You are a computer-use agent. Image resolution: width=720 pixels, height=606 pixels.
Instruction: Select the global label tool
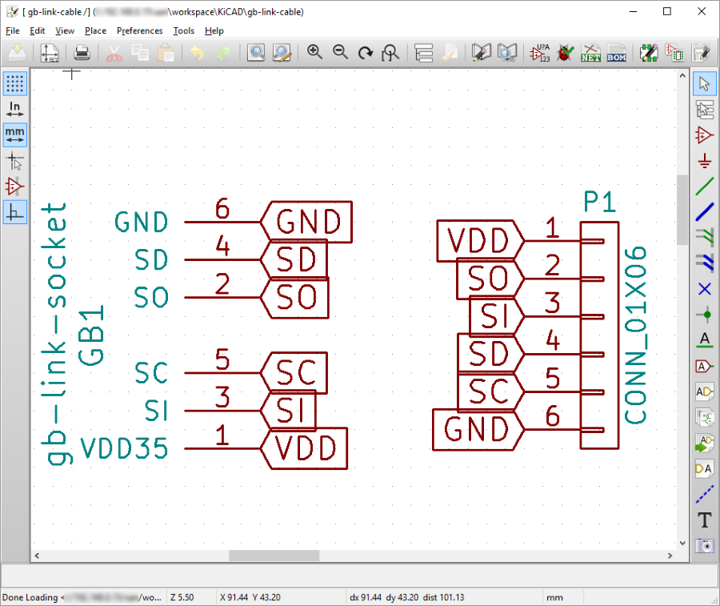[704, 366]
